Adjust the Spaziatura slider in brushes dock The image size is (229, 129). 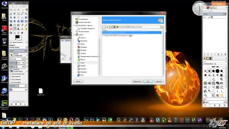(x=215, y=102)
